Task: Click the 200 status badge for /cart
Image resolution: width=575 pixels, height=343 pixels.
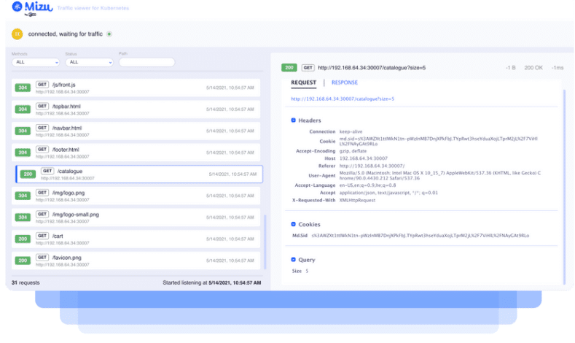Action: [23, 239]
